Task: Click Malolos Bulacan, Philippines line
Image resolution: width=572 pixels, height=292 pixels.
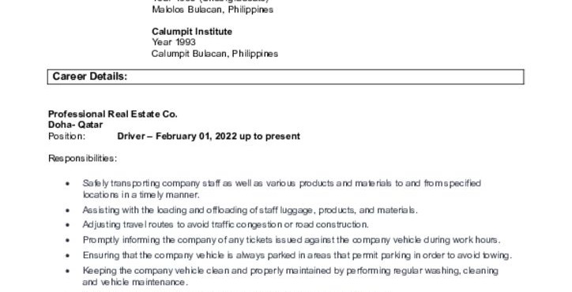Action: [x=213, y=9]
